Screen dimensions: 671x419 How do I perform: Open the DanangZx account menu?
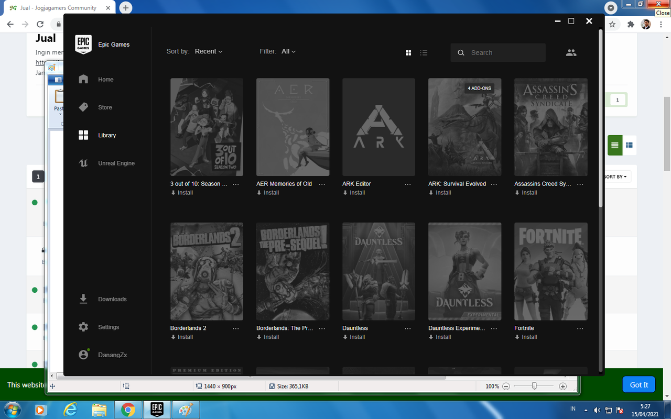(x=102, y=355)
